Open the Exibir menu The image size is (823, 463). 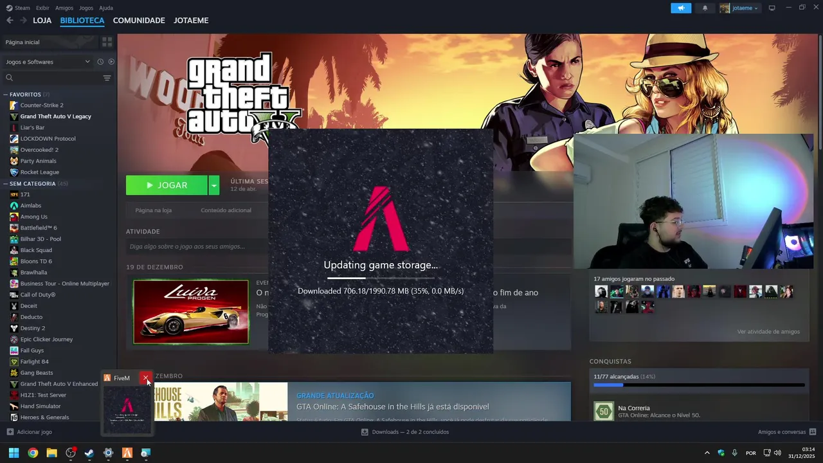click(42, 8)
